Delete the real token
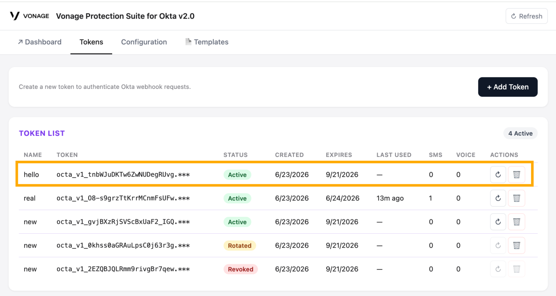Viewport: 556px width, 296px height. 517,198
